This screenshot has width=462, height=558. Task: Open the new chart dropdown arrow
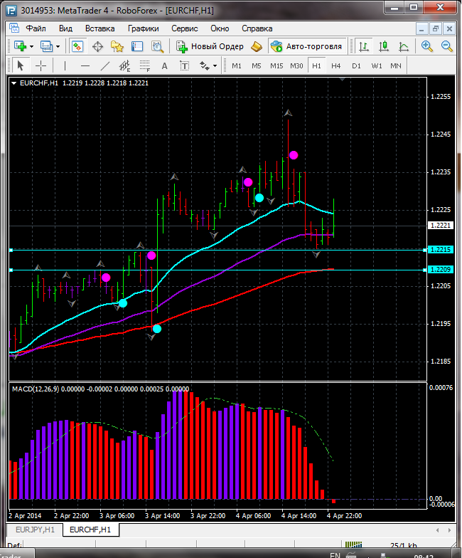[x=32, y=46]
